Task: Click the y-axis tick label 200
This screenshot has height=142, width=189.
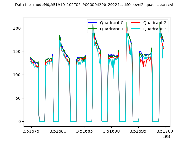Action: point(18,28)
